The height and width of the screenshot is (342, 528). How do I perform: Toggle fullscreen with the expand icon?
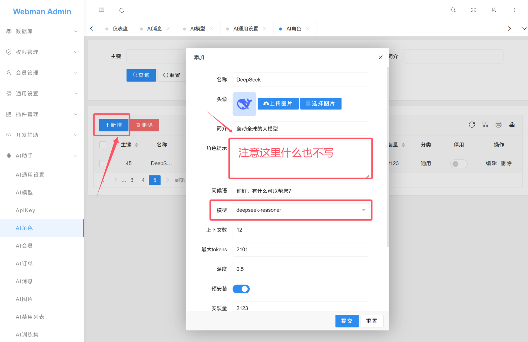pos(473,10)
